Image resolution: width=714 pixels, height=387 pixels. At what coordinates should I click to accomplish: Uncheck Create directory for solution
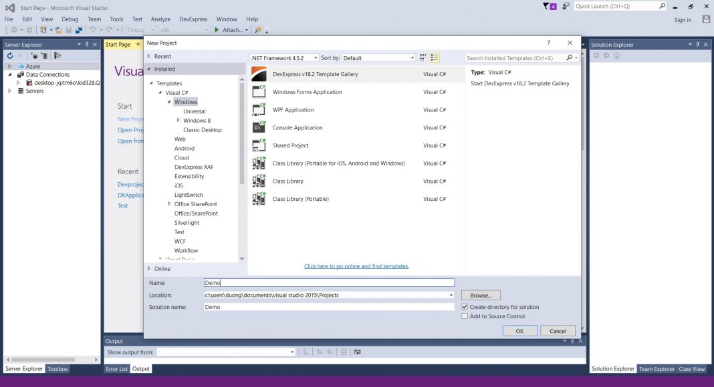point(465,306)
